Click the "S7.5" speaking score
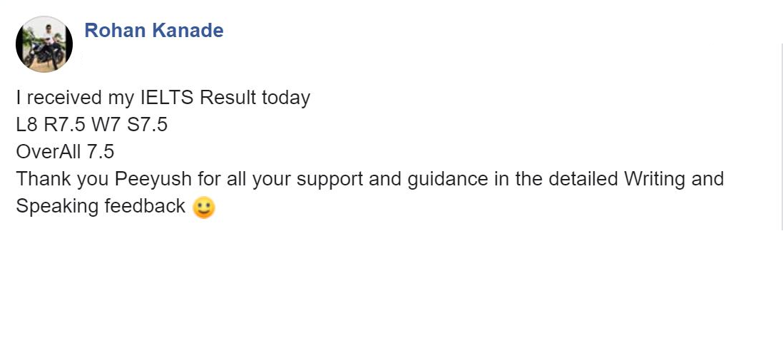Viewport: 783px width, 348px height. [x=148, y=125]
